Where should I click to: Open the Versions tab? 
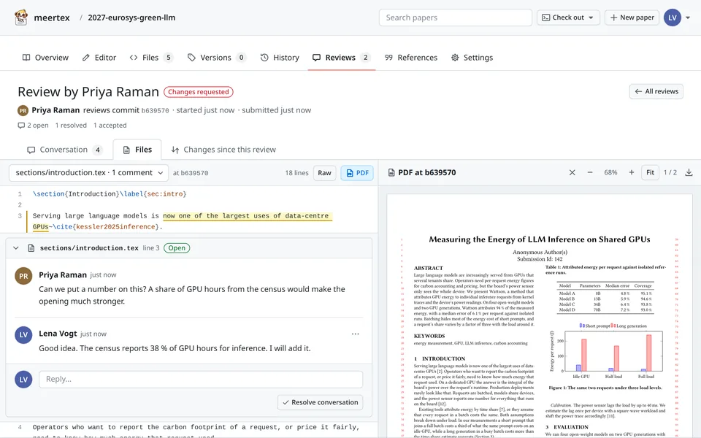[x=216, y=57]
